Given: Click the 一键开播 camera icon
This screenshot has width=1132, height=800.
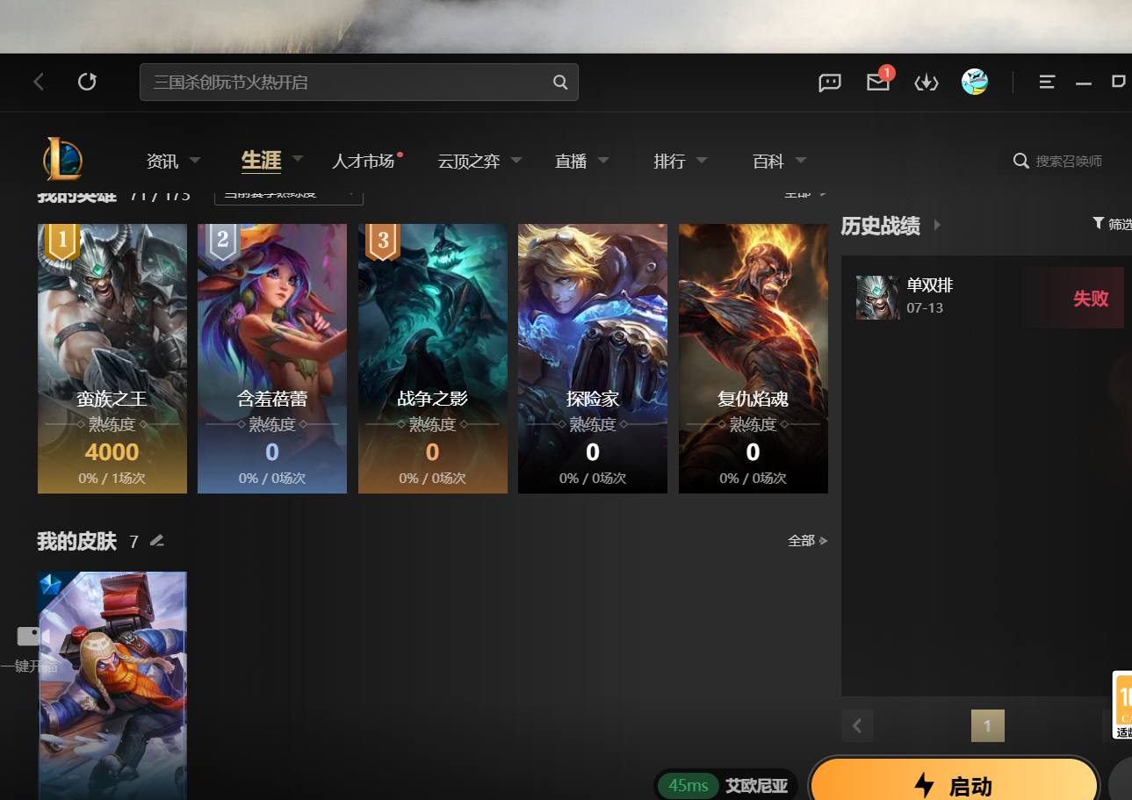Looking at the screenshot, I should pyautogui.click(x=29, y=636).
